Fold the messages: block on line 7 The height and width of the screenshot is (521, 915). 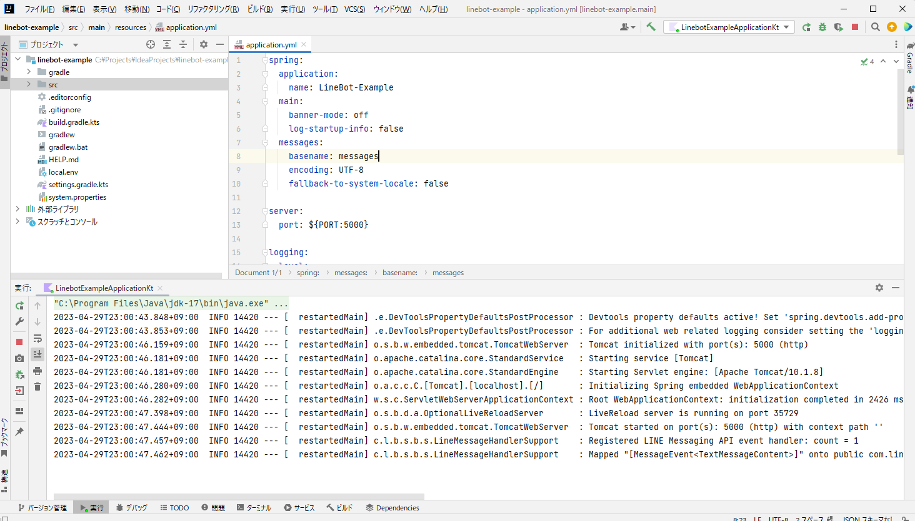[x=265, y=142]
